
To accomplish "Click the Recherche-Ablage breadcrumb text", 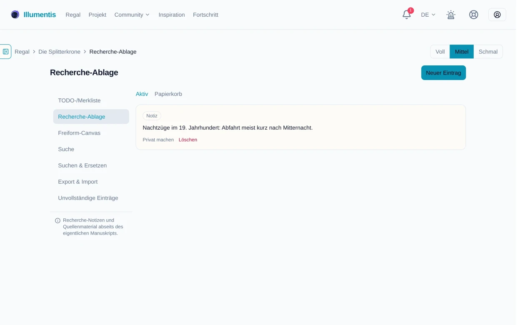I will pos(114,52).
